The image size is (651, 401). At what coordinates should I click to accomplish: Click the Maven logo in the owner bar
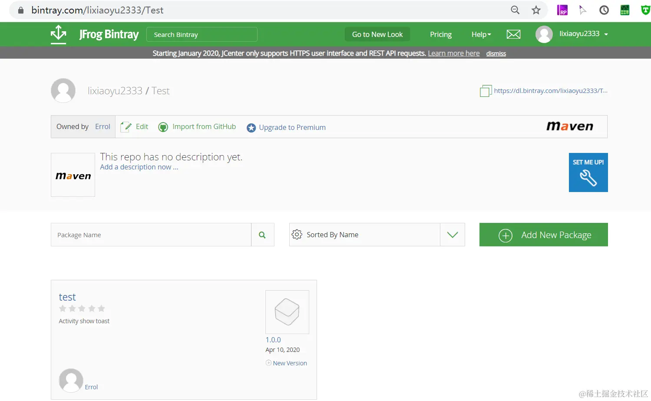pos(570,126)
